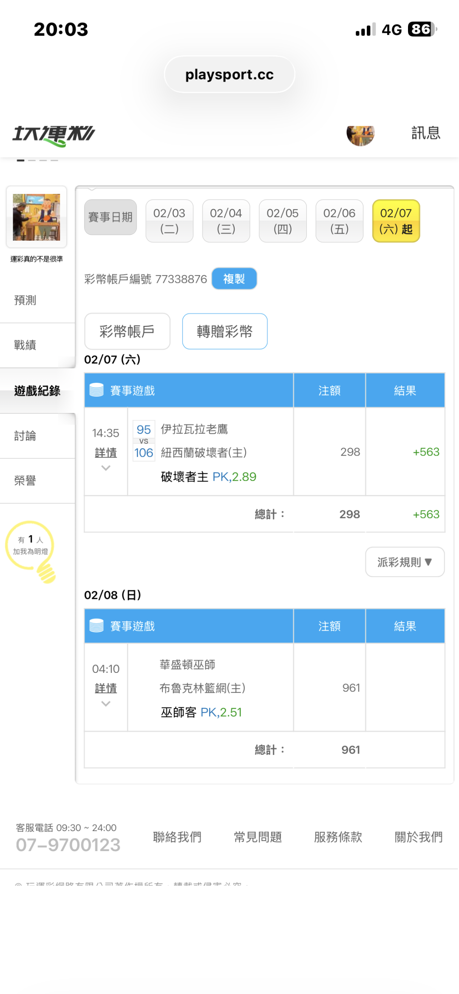Click the 轉贈彩幣 button

pos(225,331)
